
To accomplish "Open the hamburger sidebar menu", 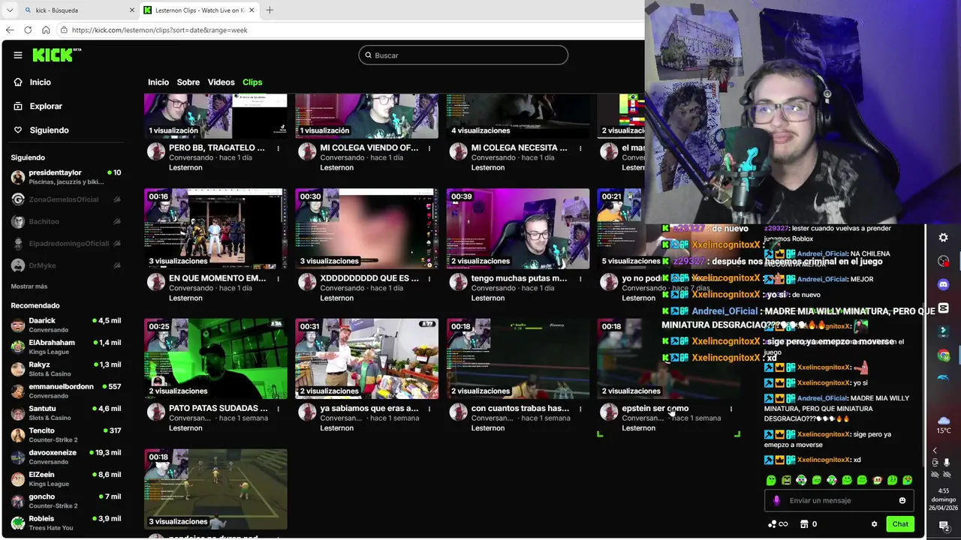I will [18, 55].
